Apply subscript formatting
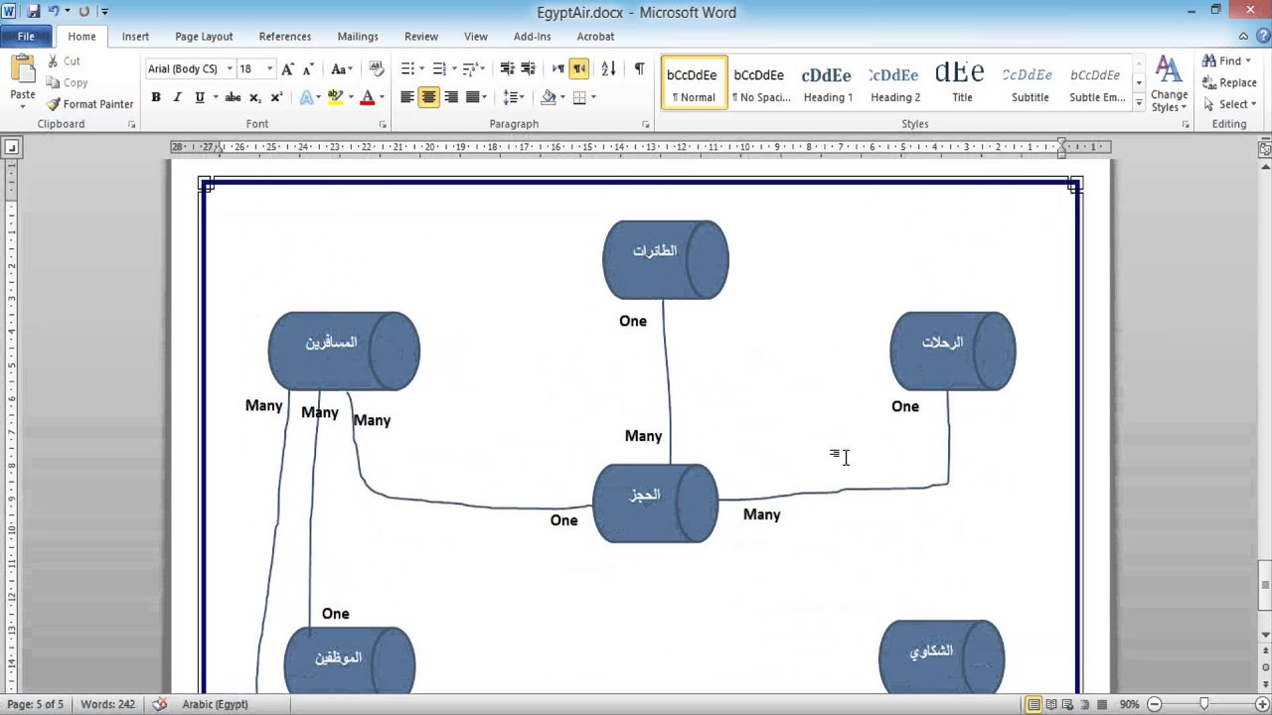This screenshot has width=1272, height=715. point(254,97)
